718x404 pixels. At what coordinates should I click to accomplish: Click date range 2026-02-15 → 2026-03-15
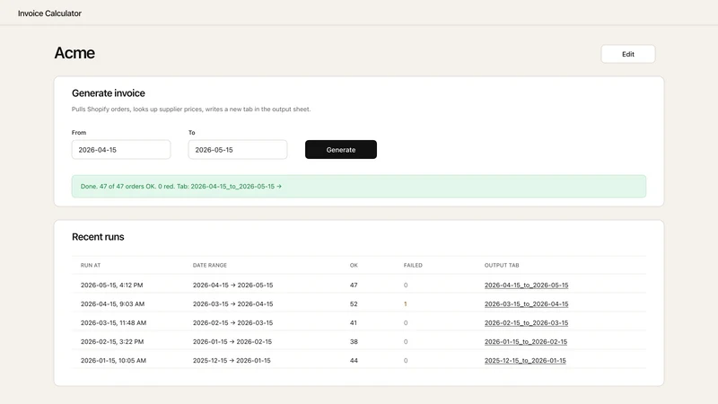pos(232,323)
